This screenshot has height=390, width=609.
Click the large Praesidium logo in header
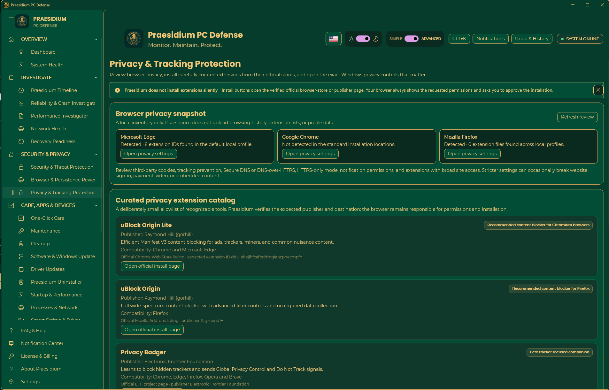point(134,39)
